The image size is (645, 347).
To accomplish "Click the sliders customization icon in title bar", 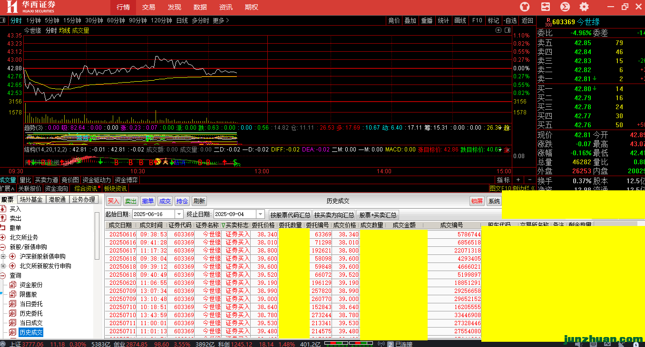I will pos(545,7).
